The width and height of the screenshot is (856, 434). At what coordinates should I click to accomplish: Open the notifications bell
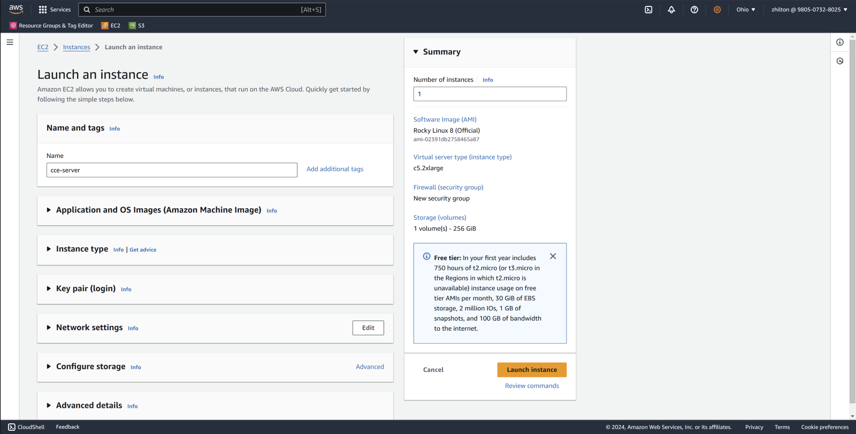pos(671,10)
